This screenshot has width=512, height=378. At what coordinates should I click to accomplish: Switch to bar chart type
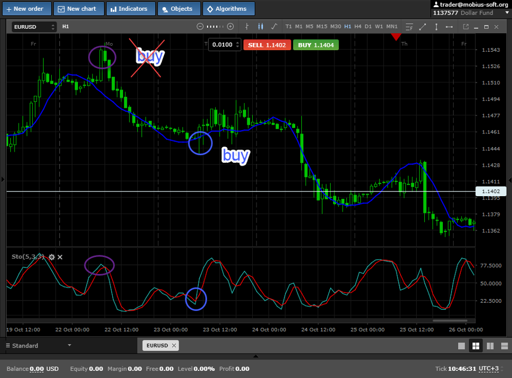point(247,27)
